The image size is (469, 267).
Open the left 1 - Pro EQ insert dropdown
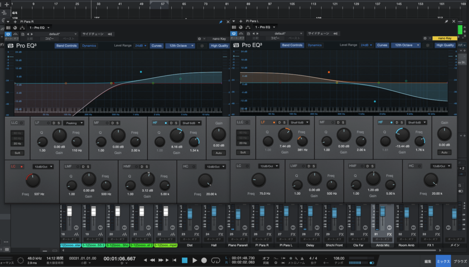[x=39, y=27]
